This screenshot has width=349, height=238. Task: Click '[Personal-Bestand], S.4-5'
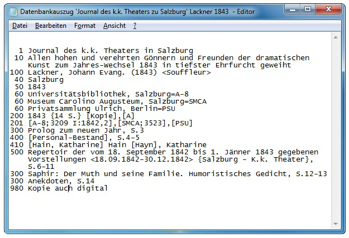[84, 138]
